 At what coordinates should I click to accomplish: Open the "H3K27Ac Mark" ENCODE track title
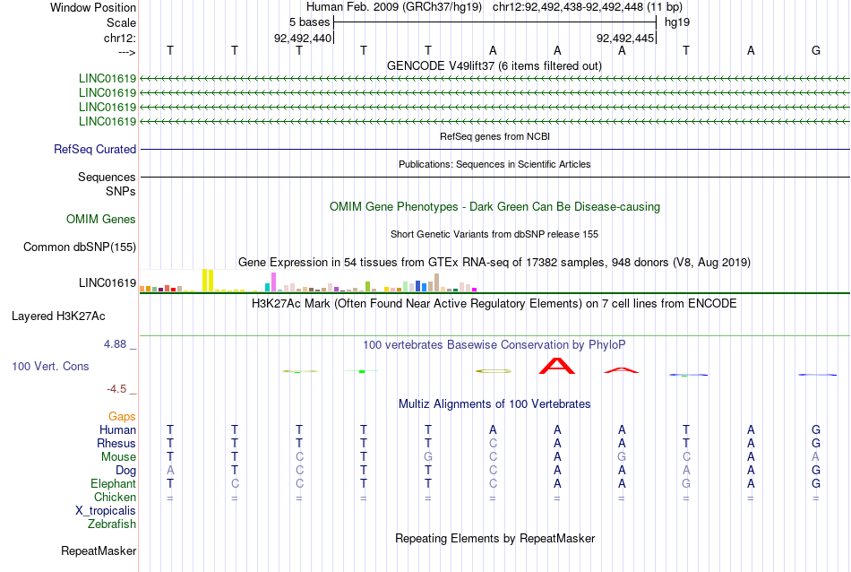(494, 303)
